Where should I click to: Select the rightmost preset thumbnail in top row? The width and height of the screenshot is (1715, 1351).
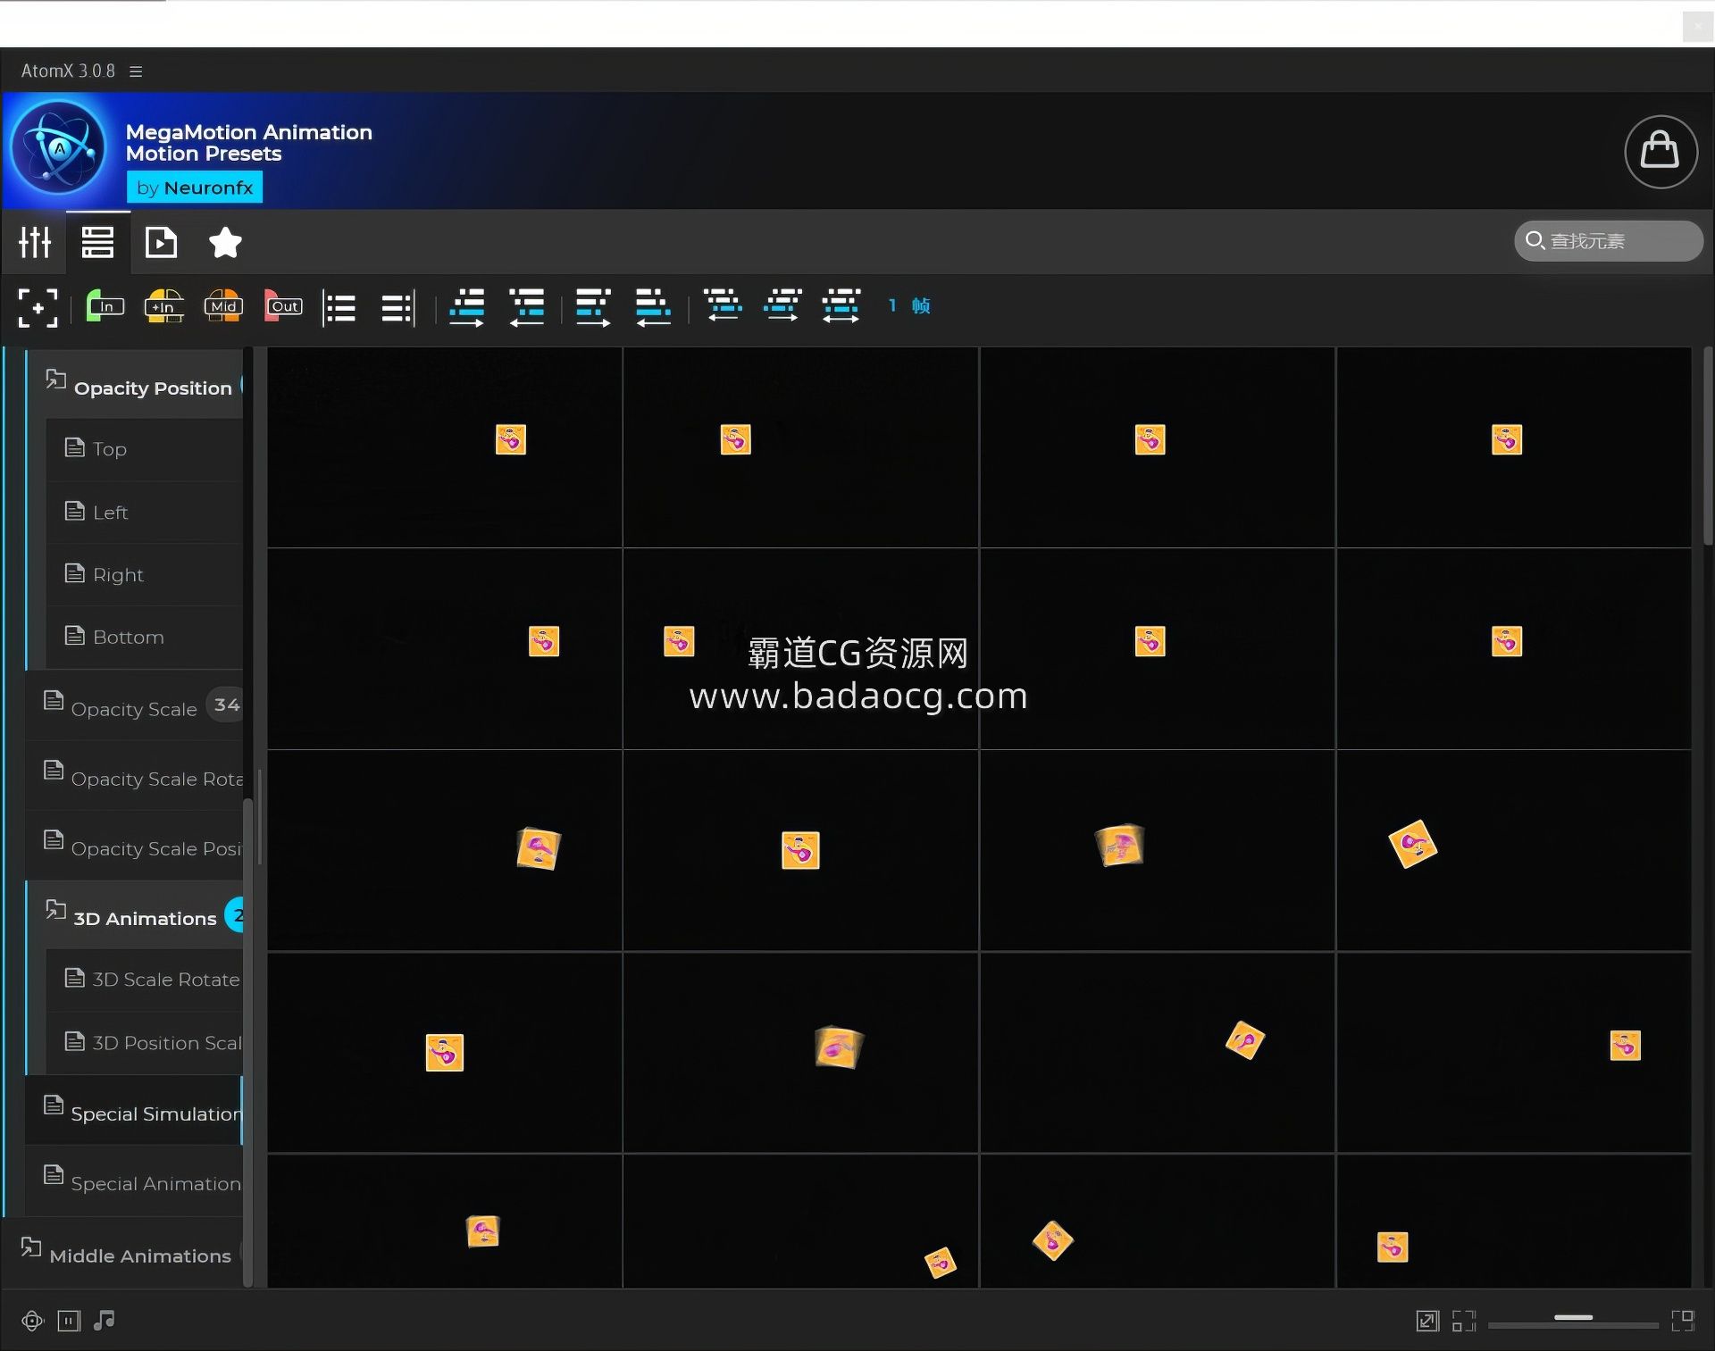(x=1513, y=447)
